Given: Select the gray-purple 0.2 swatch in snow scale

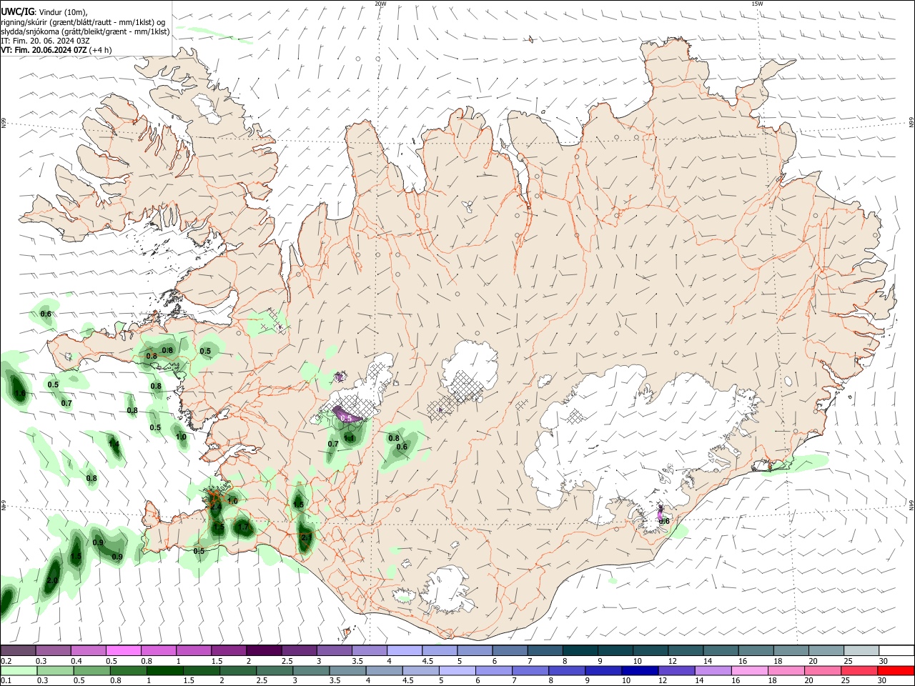Looking at the screenshot, I should (x=18, y=650).
